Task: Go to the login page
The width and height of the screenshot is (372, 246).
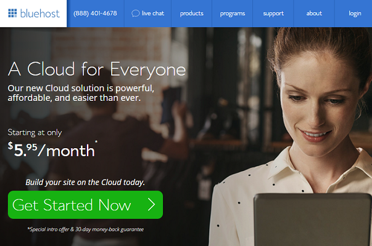Action: (x=355, y=14)
